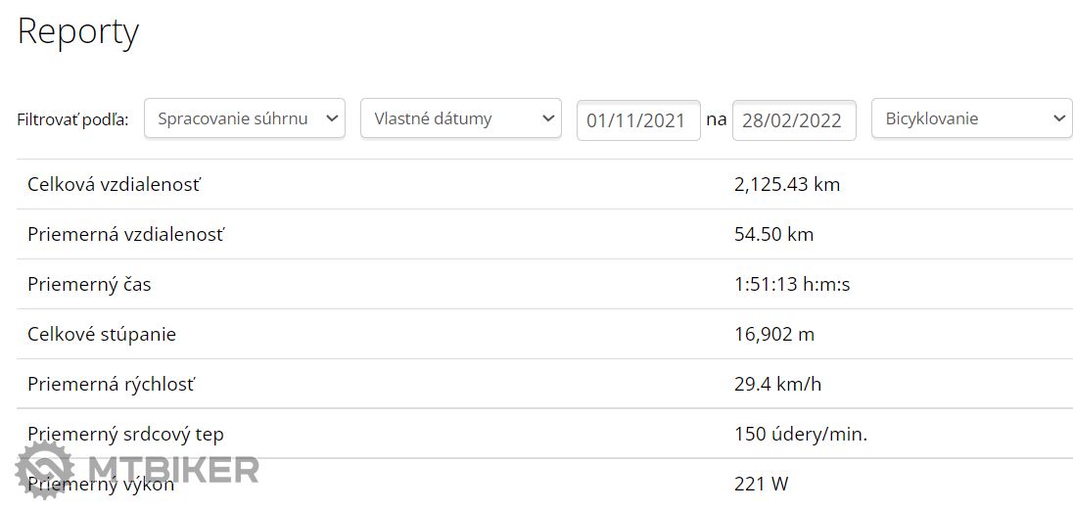
Task: Select the Priemerná rýchlosť row label
Action: [x=111, y=384]
